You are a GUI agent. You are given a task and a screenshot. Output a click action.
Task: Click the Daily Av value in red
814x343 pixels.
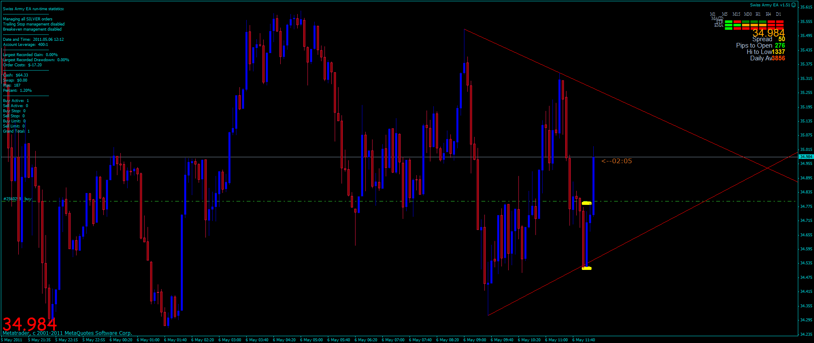[x=778, y=58]
